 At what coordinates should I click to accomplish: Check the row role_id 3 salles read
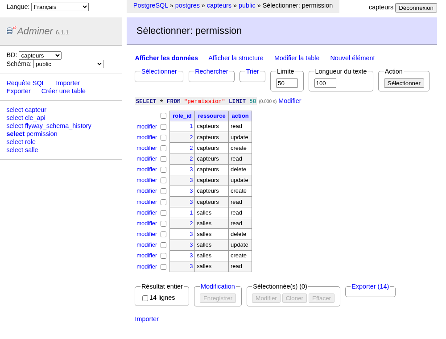click(x=163, y=267)
